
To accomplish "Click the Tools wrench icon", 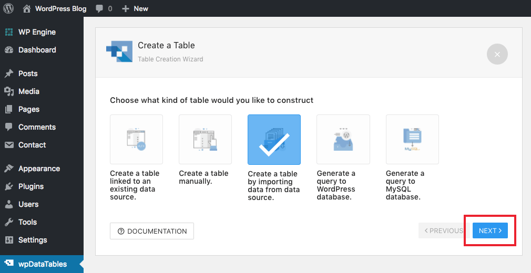I will (x=9, y=222).
